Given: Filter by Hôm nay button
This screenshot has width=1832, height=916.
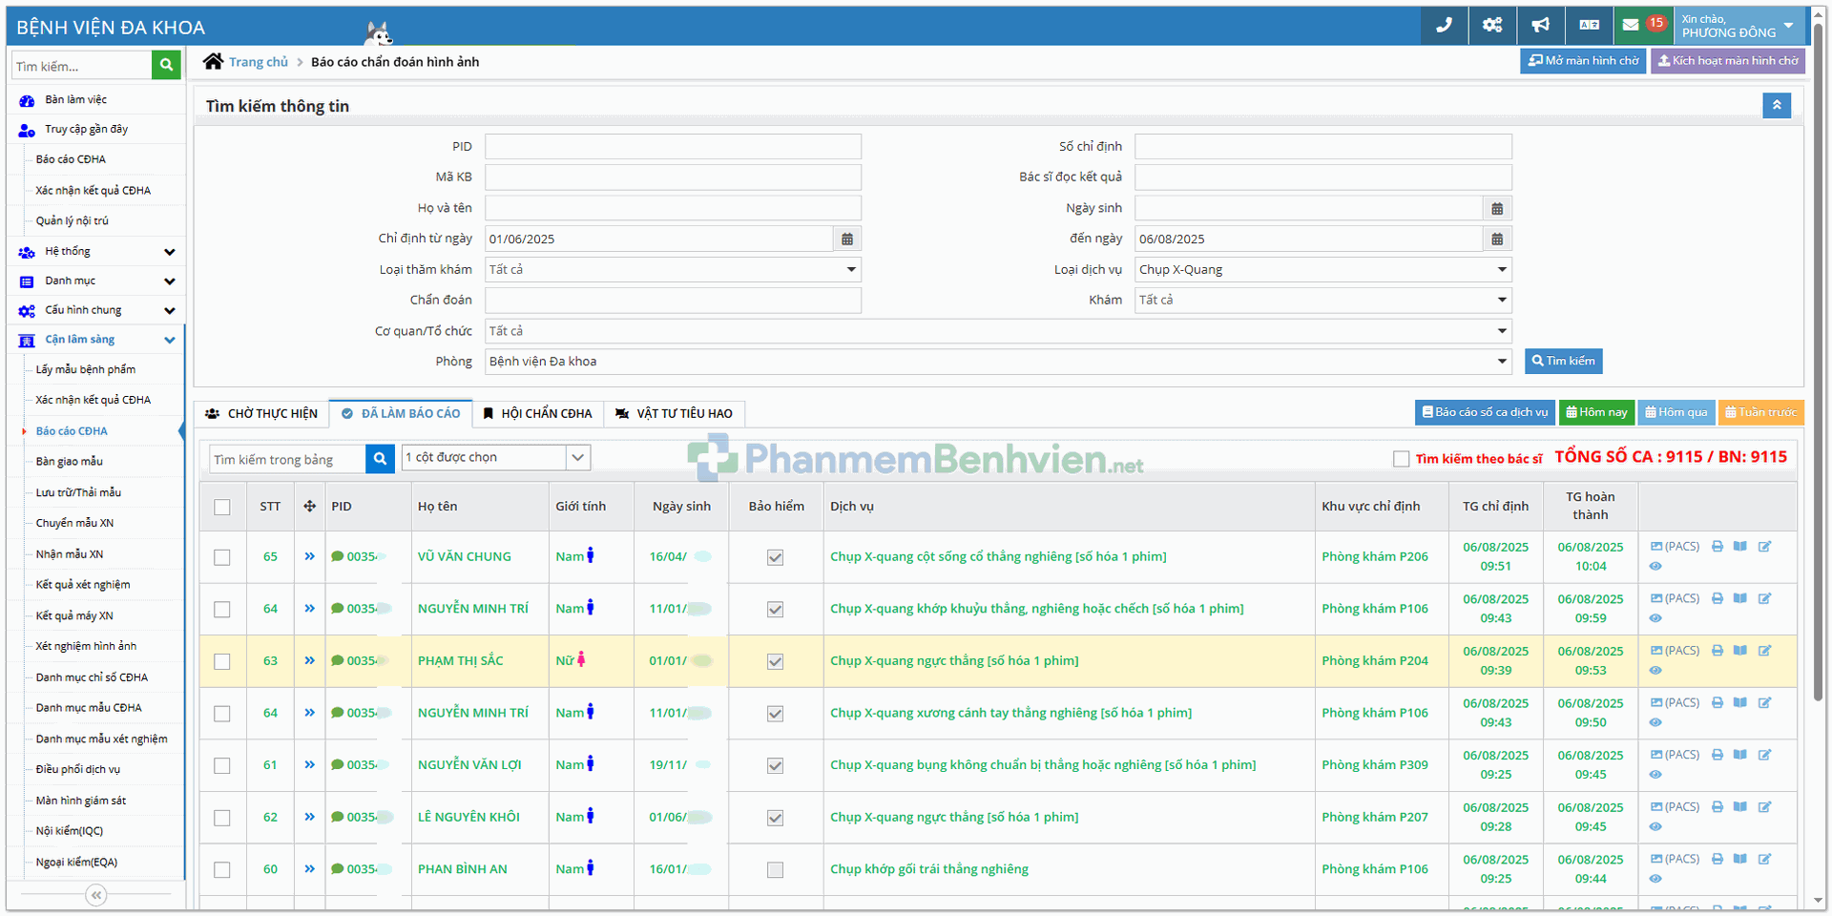Looking at the screenshot, I should [x=1597, y=412].
